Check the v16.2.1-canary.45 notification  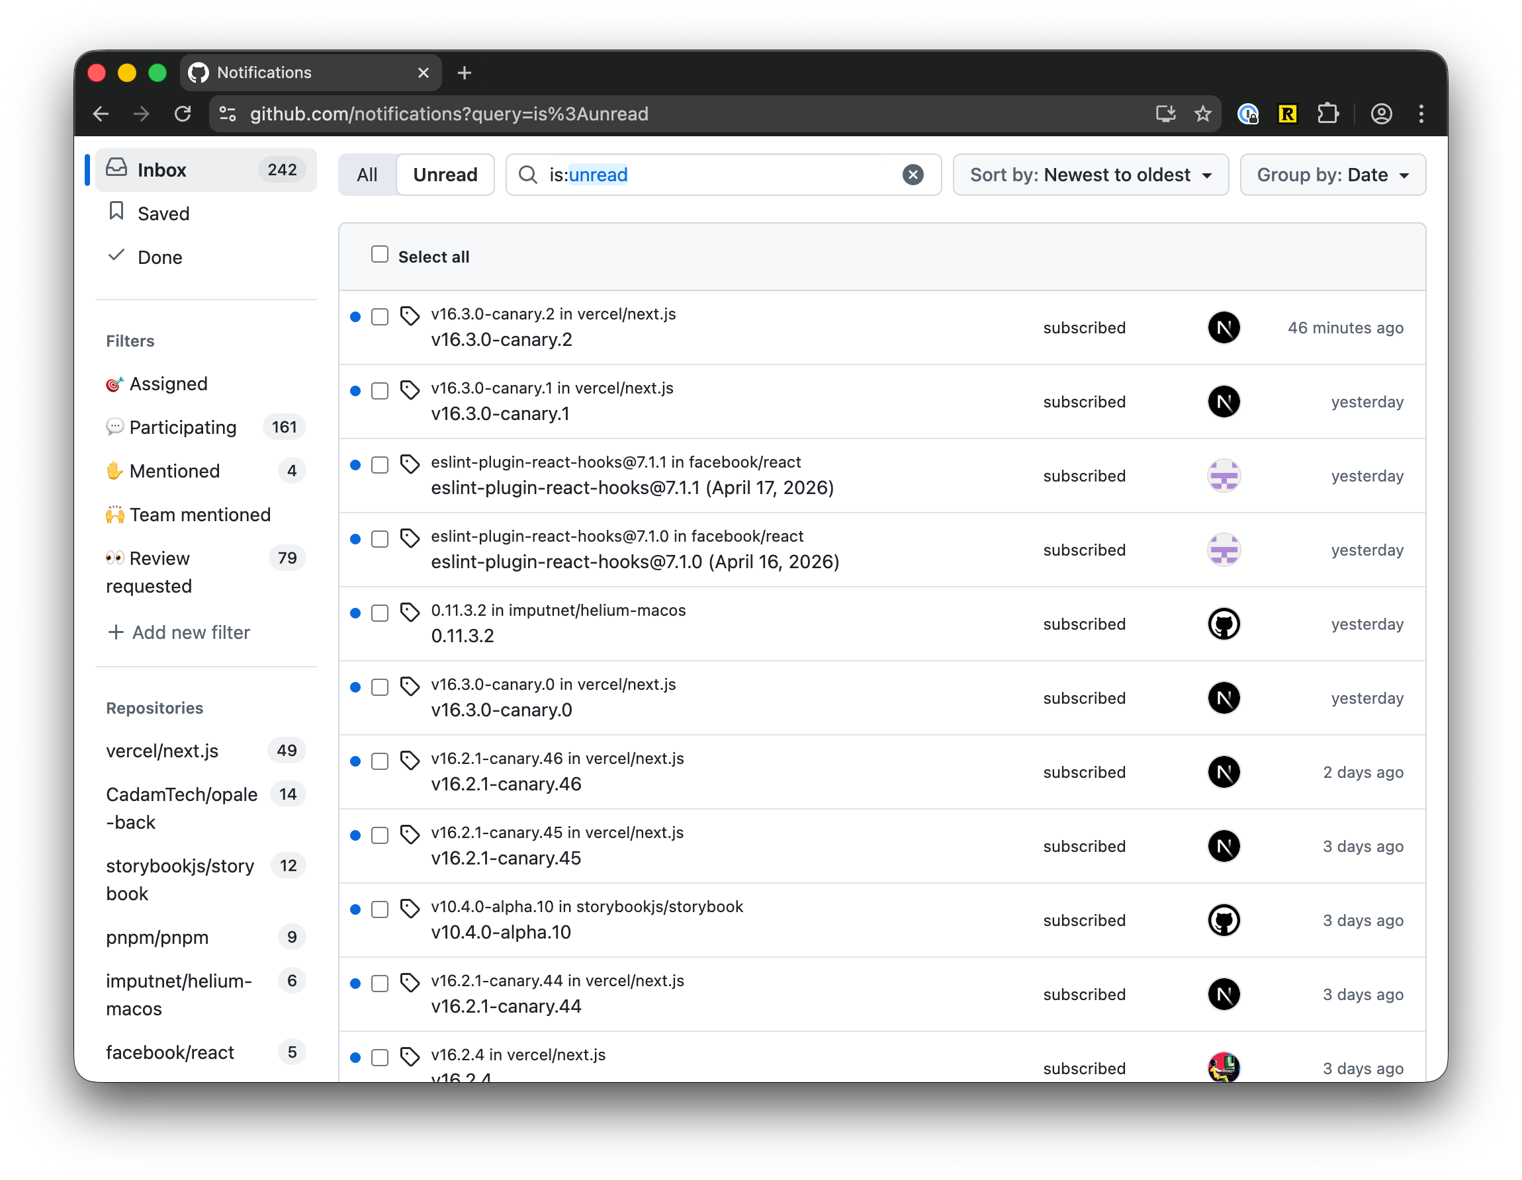coord(380,835)
